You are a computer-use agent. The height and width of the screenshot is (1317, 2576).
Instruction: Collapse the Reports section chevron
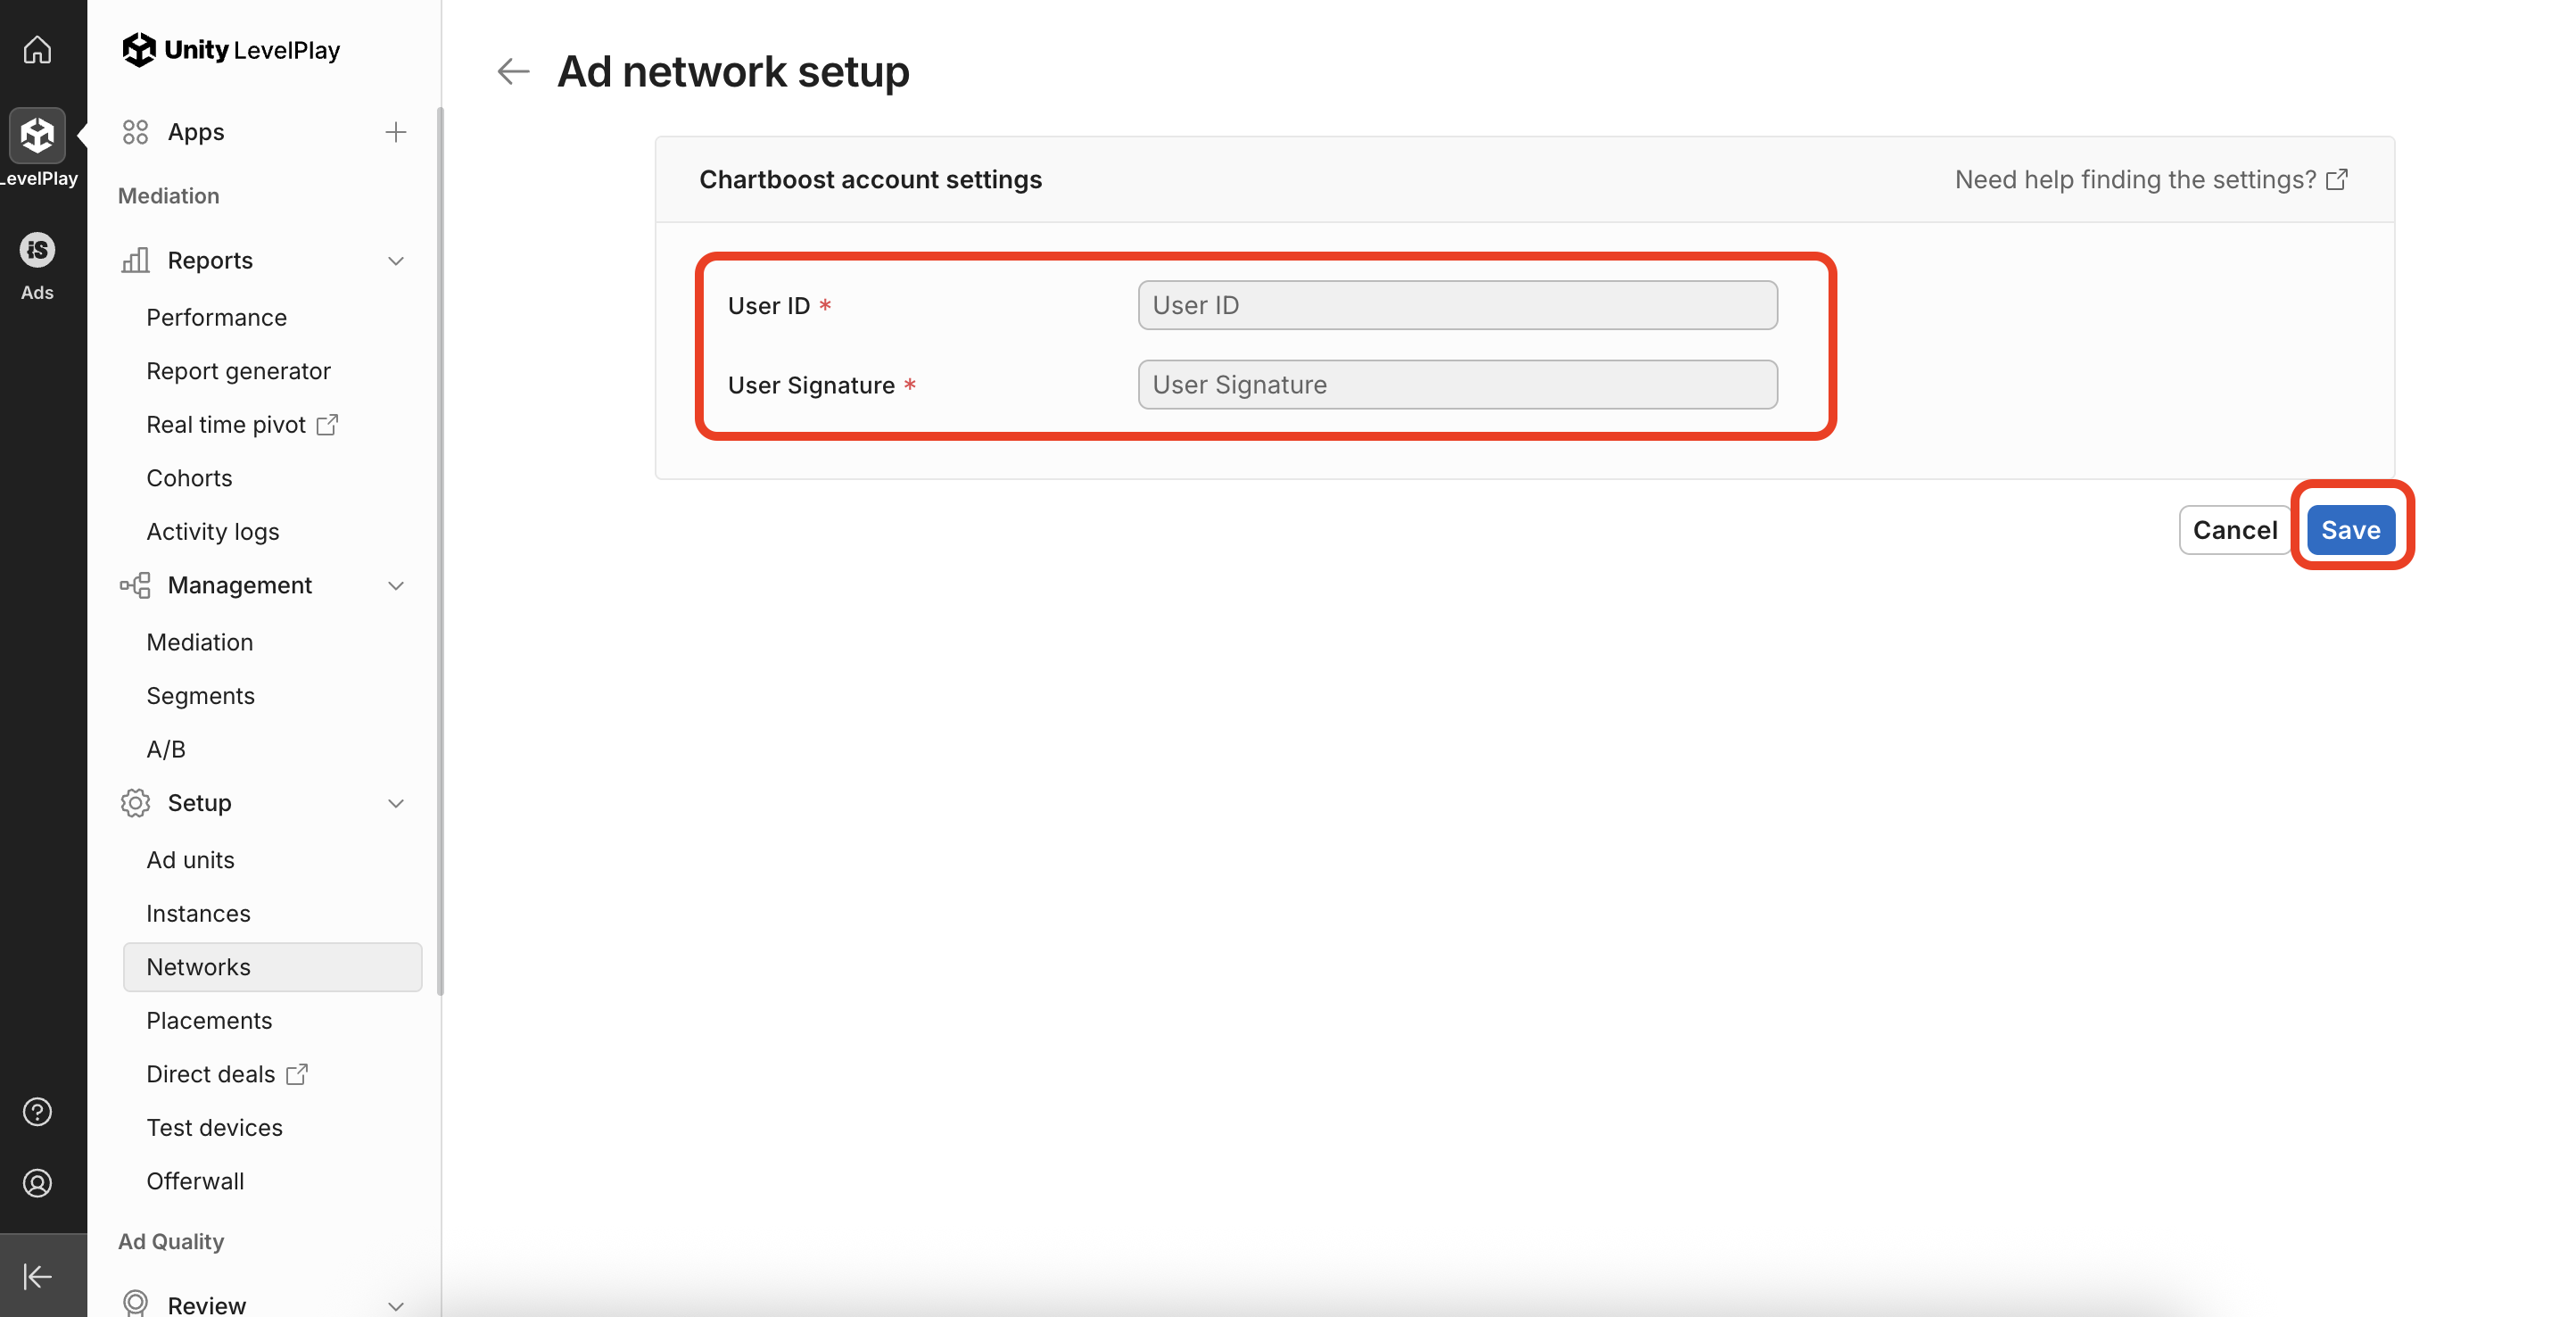(396, 261)
